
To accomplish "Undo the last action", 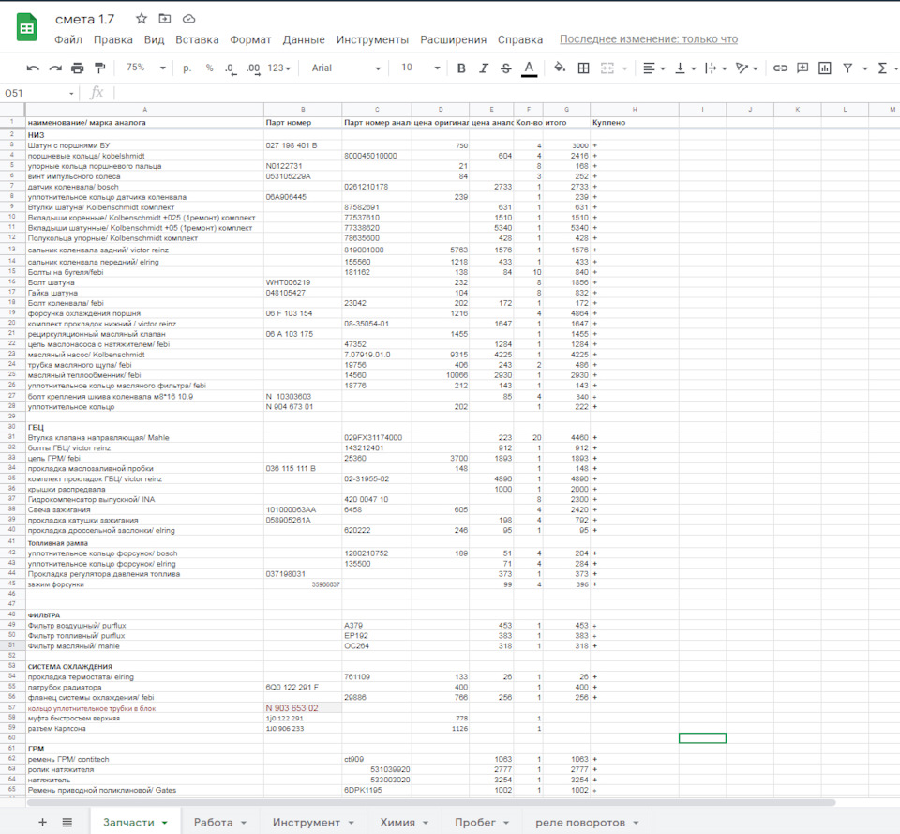I will [x=33, y=68].
